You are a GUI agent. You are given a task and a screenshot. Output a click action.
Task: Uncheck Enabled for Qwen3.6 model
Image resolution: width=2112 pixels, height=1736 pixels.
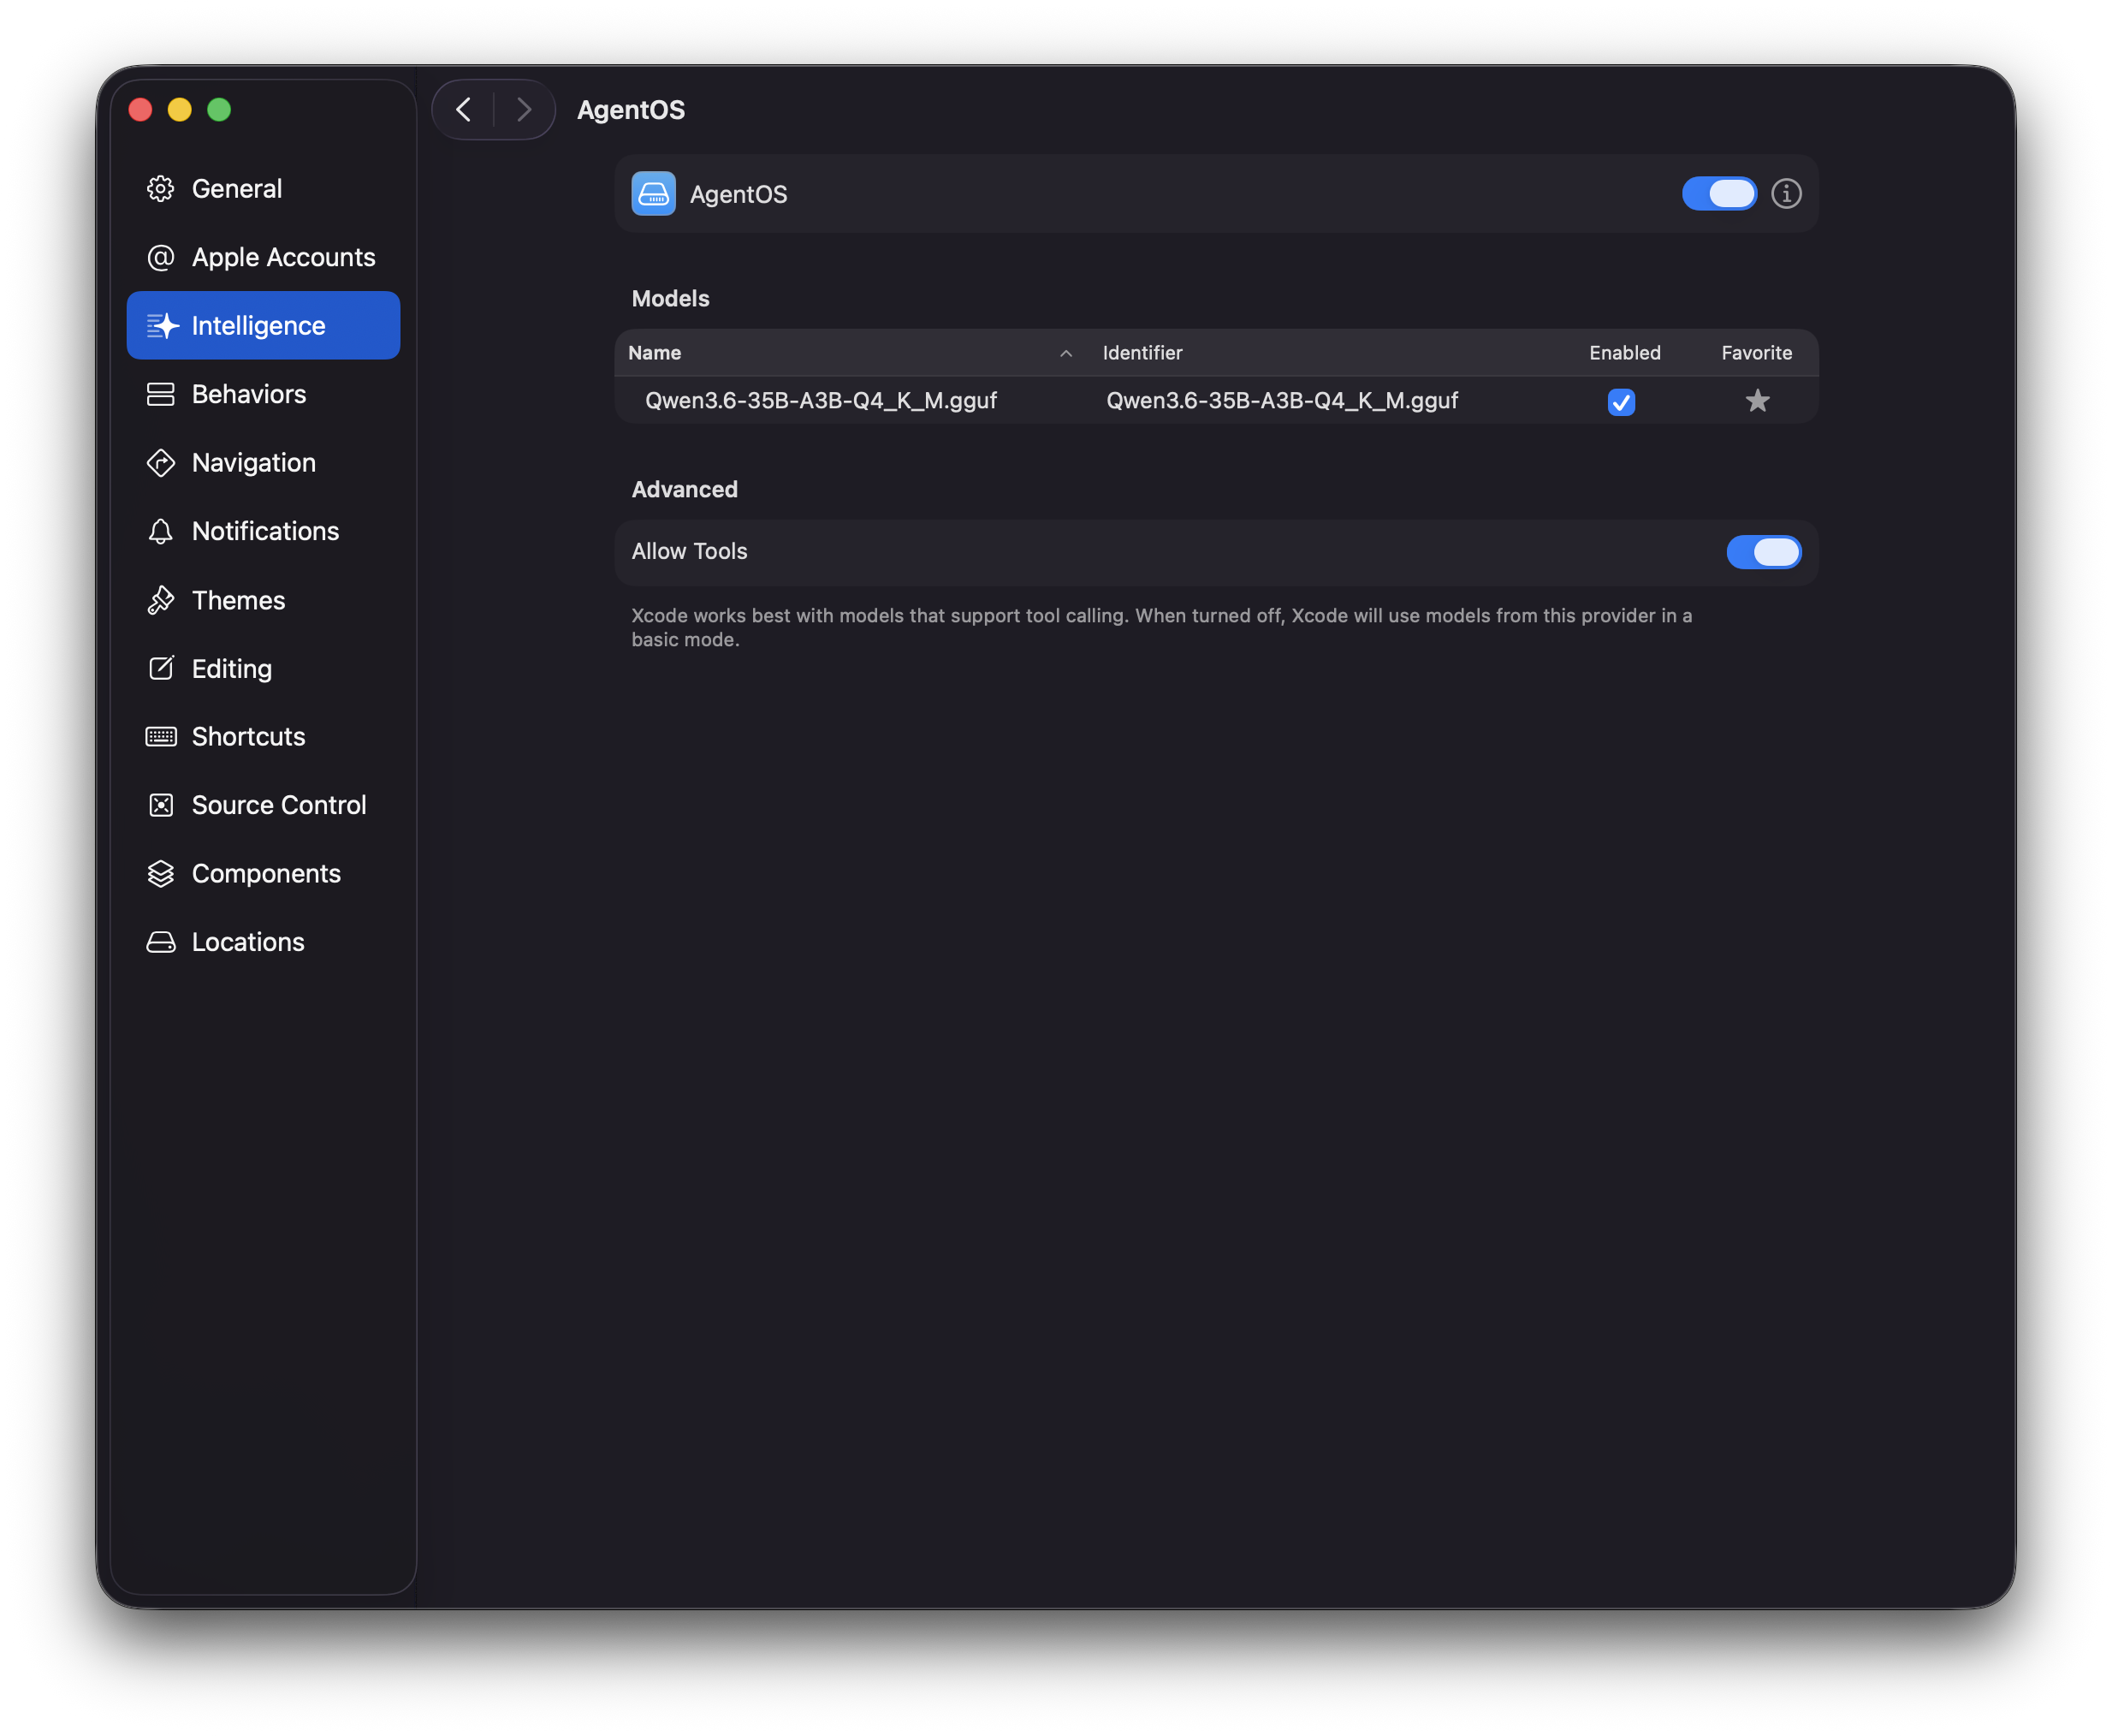point(1622,402)
